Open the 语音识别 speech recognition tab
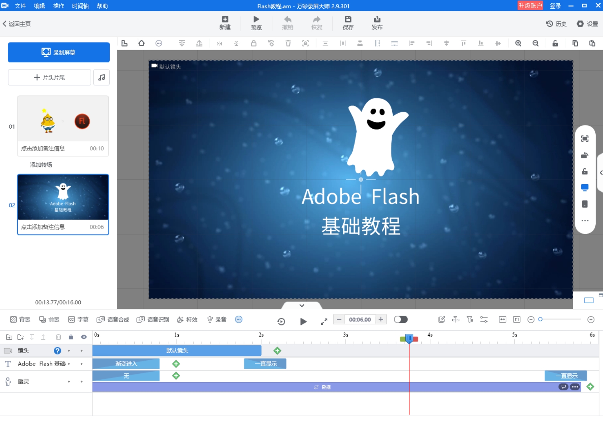Viewport: 603px width, 421px height. click(x=153, y=319)
